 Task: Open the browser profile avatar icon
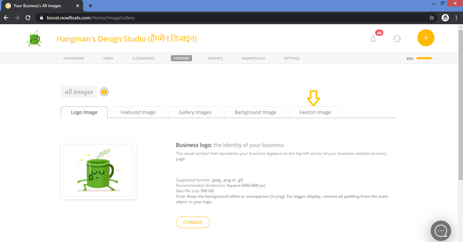point(445,17)
